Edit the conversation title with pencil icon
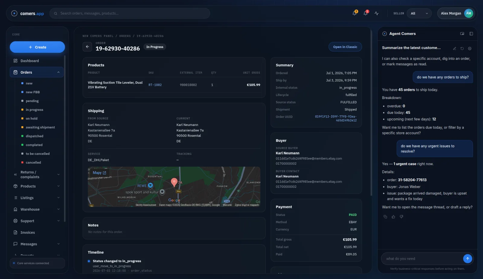 (454, 48)
